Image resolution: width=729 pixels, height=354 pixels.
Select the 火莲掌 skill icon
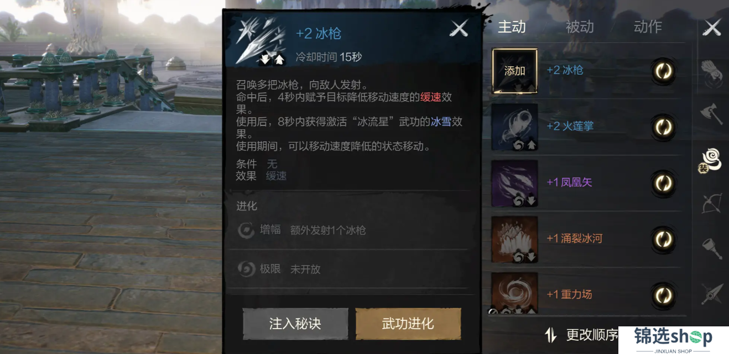(514, 127)
